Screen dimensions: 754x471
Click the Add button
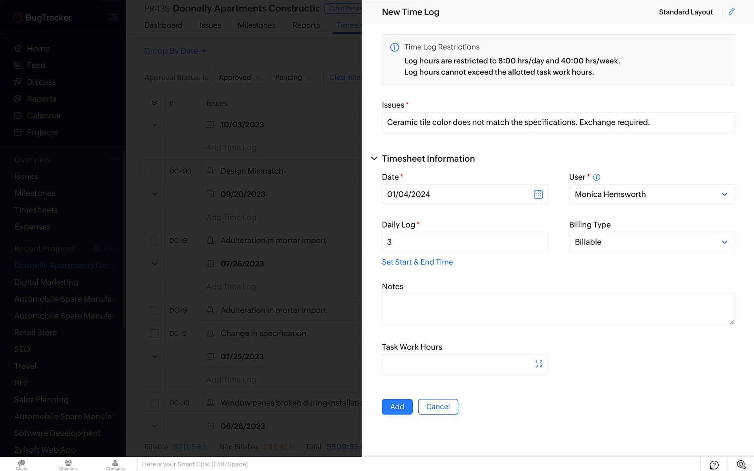[397, 407]
